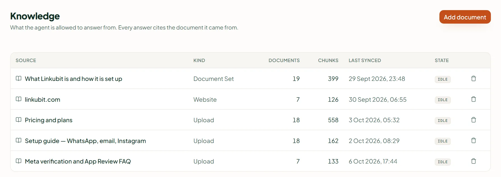The image size is (501, 177).
Task: Click chunk count 133
Action: [x=333, y=161]
